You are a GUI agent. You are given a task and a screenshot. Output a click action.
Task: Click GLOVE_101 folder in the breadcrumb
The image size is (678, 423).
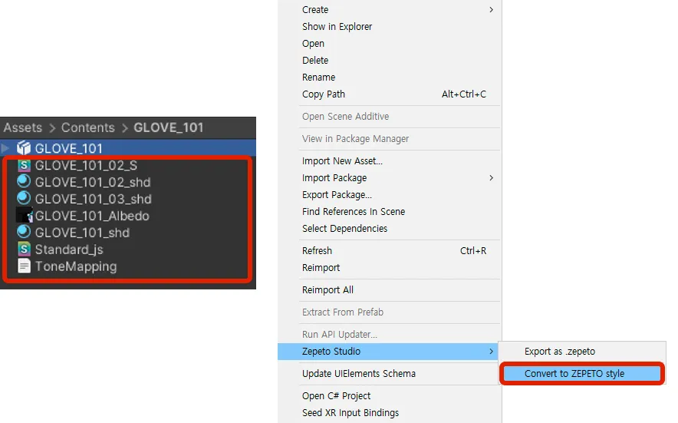coord(168,127)
